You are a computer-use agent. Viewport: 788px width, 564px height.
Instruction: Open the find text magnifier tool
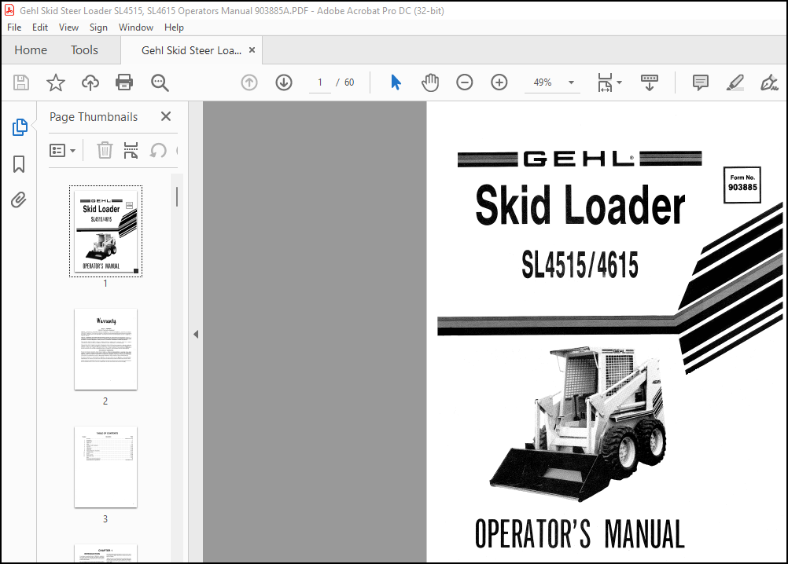coord(160,82)
